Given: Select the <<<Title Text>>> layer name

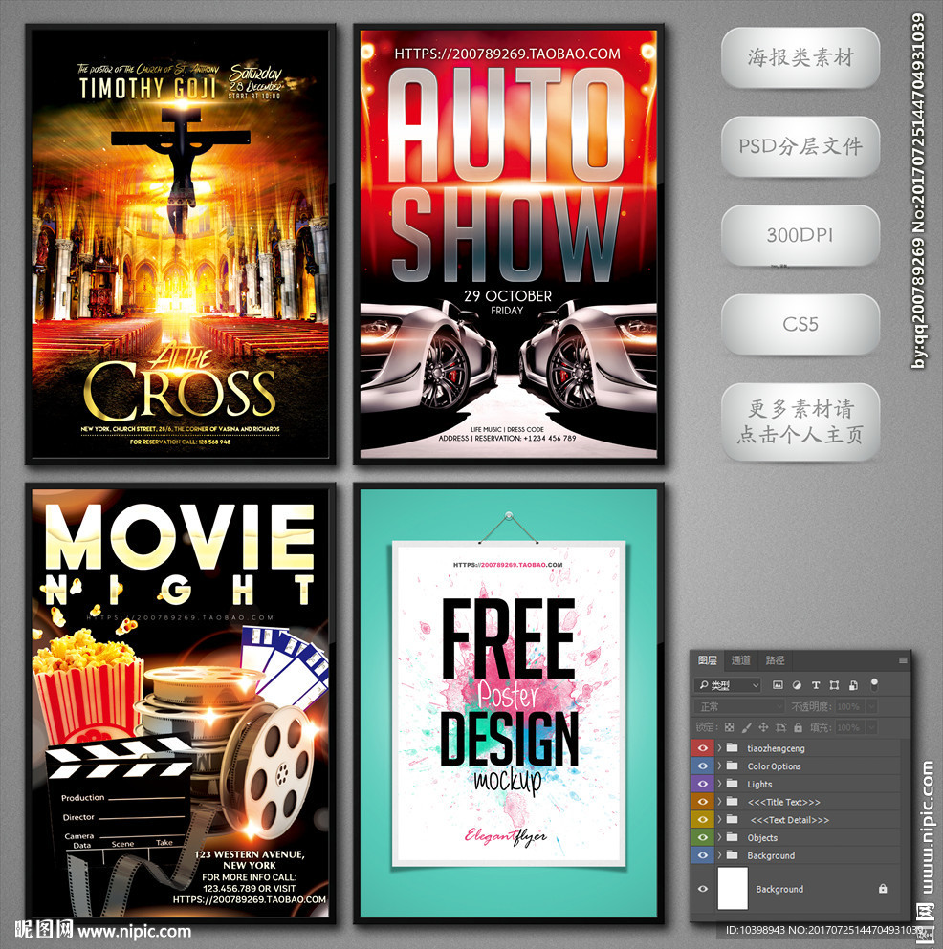Looking at the screenshot, I should 783,801.
